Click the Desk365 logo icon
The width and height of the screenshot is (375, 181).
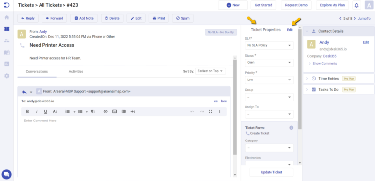pos(7,5)
